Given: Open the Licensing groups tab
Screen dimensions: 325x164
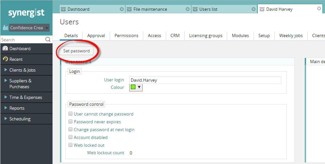Looking at the screenshot, I should coord(206,35).
